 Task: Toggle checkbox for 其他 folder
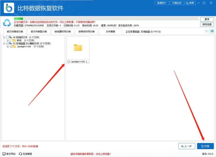click(11, 40)
